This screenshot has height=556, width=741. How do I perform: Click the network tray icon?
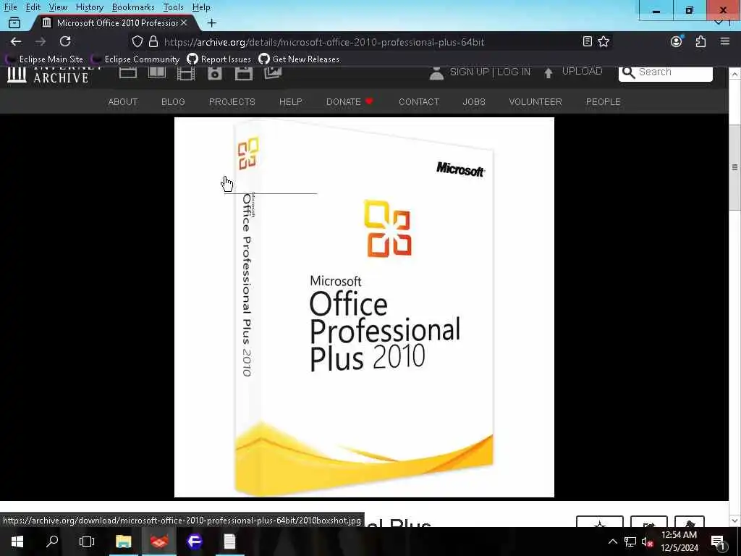pos(630,542)
